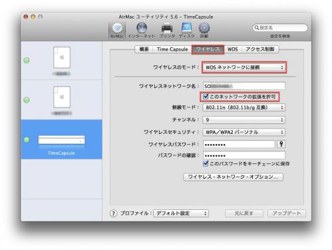Select the TimeCapsule device in the sidebar

62,139
